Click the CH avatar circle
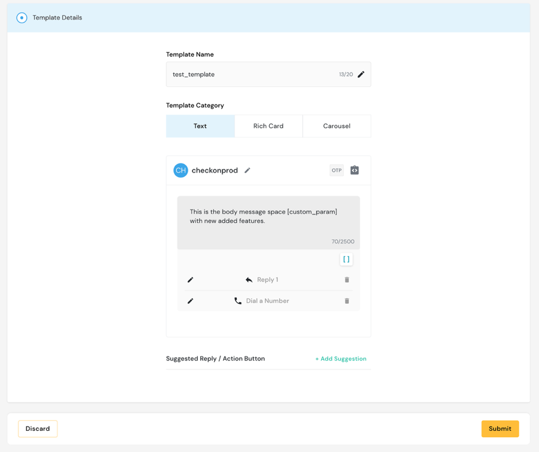Viewport: 539px width, 452px height. pyautogui.click(x=181, y=171)
